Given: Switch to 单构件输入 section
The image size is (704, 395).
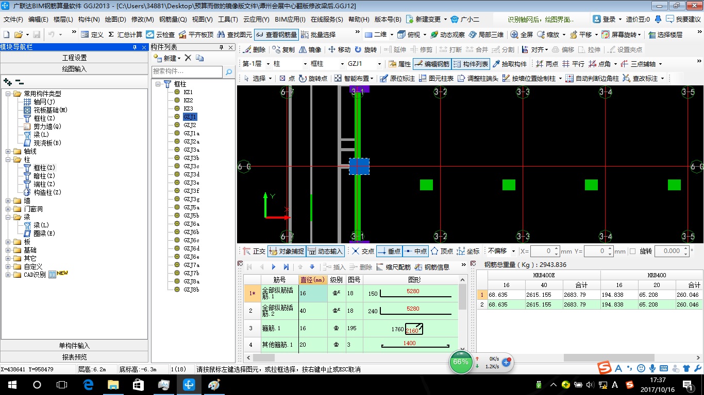Looking at the screenshot, I should click(75, 346).
